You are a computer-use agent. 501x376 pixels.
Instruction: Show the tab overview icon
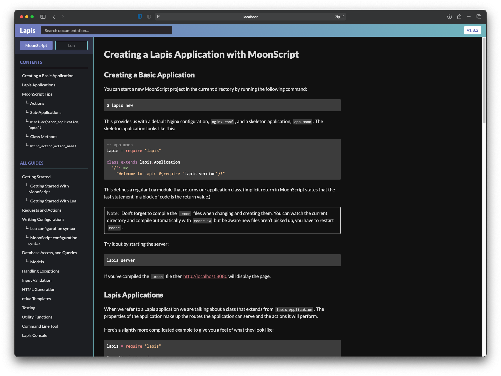479,17
